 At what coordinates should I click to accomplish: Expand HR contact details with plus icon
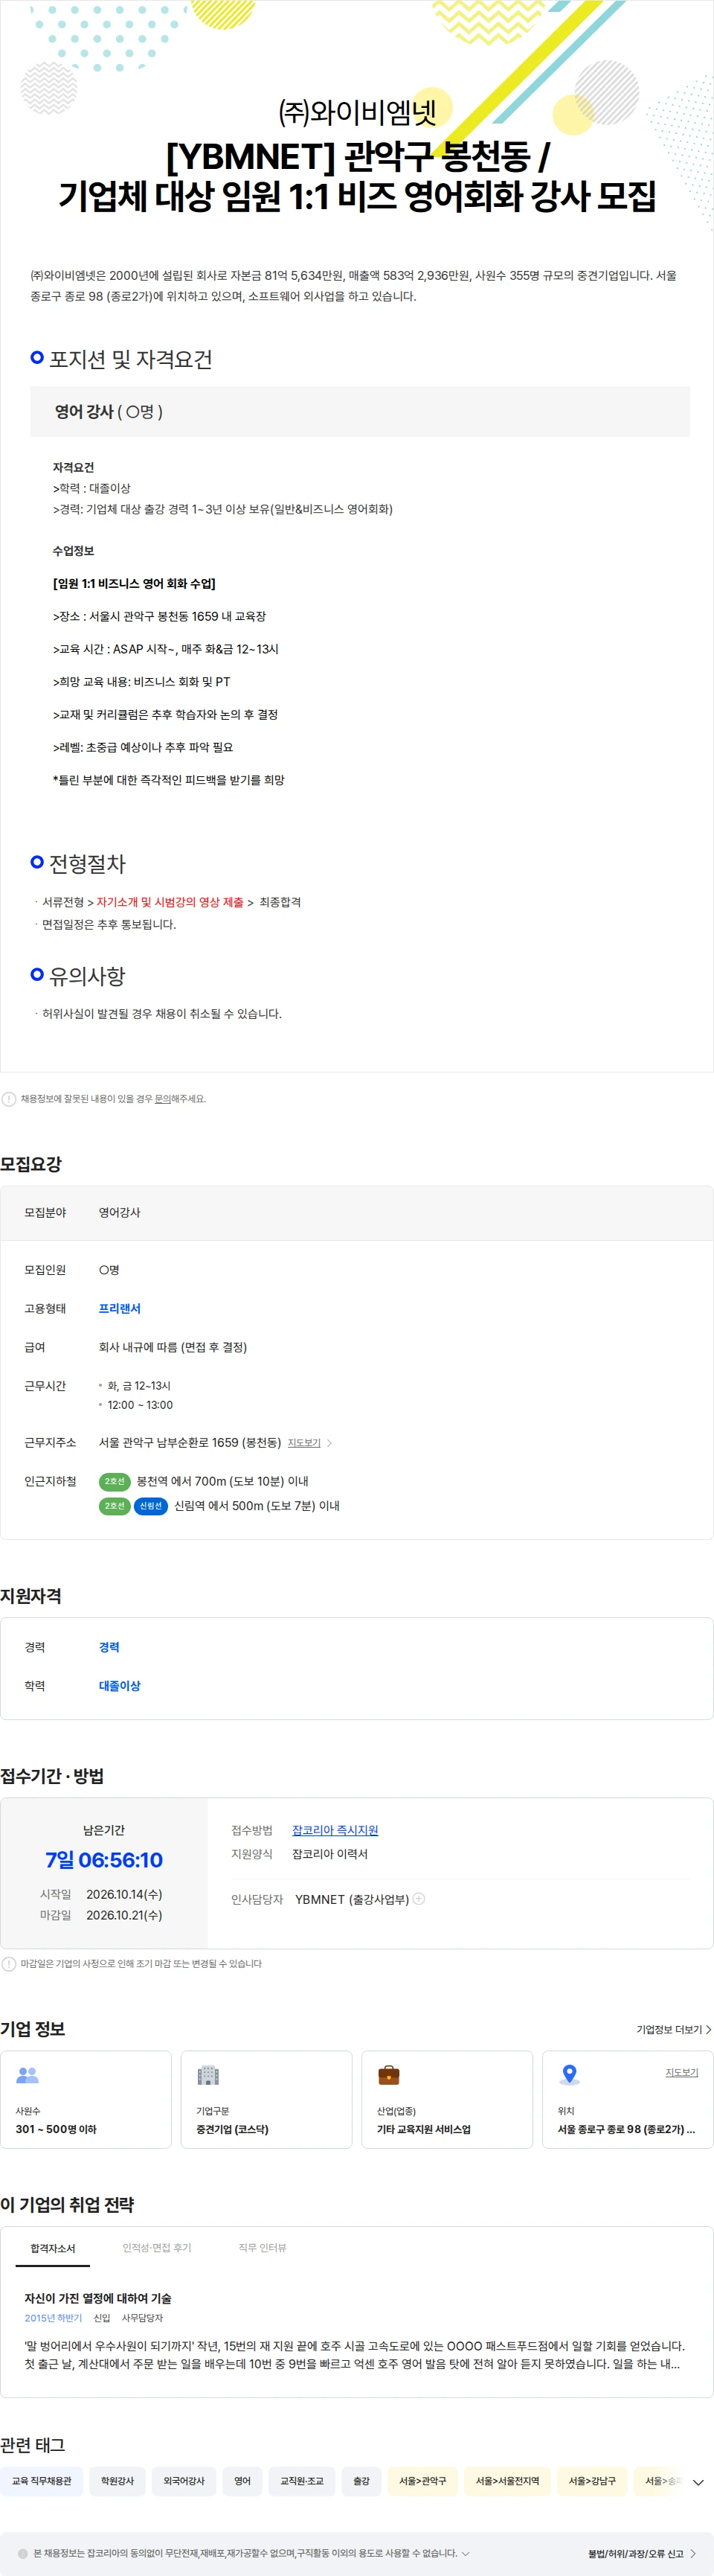419,1898
